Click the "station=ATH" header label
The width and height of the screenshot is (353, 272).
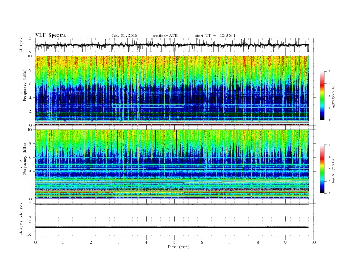pyautogui.click(x=165, y=36)
